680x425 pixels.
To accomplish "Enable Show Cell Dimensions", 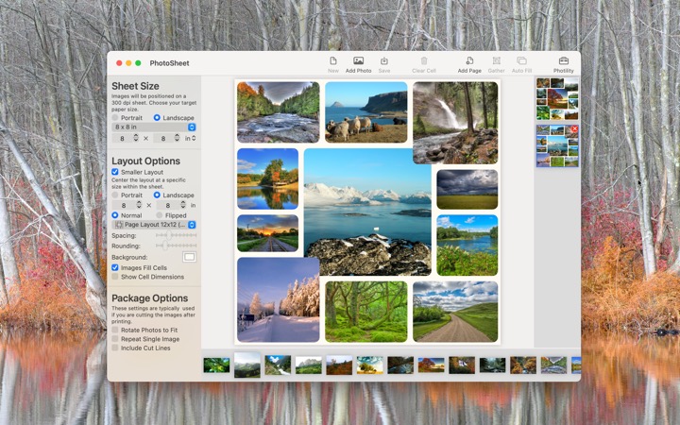I will [x=115, y=277].
